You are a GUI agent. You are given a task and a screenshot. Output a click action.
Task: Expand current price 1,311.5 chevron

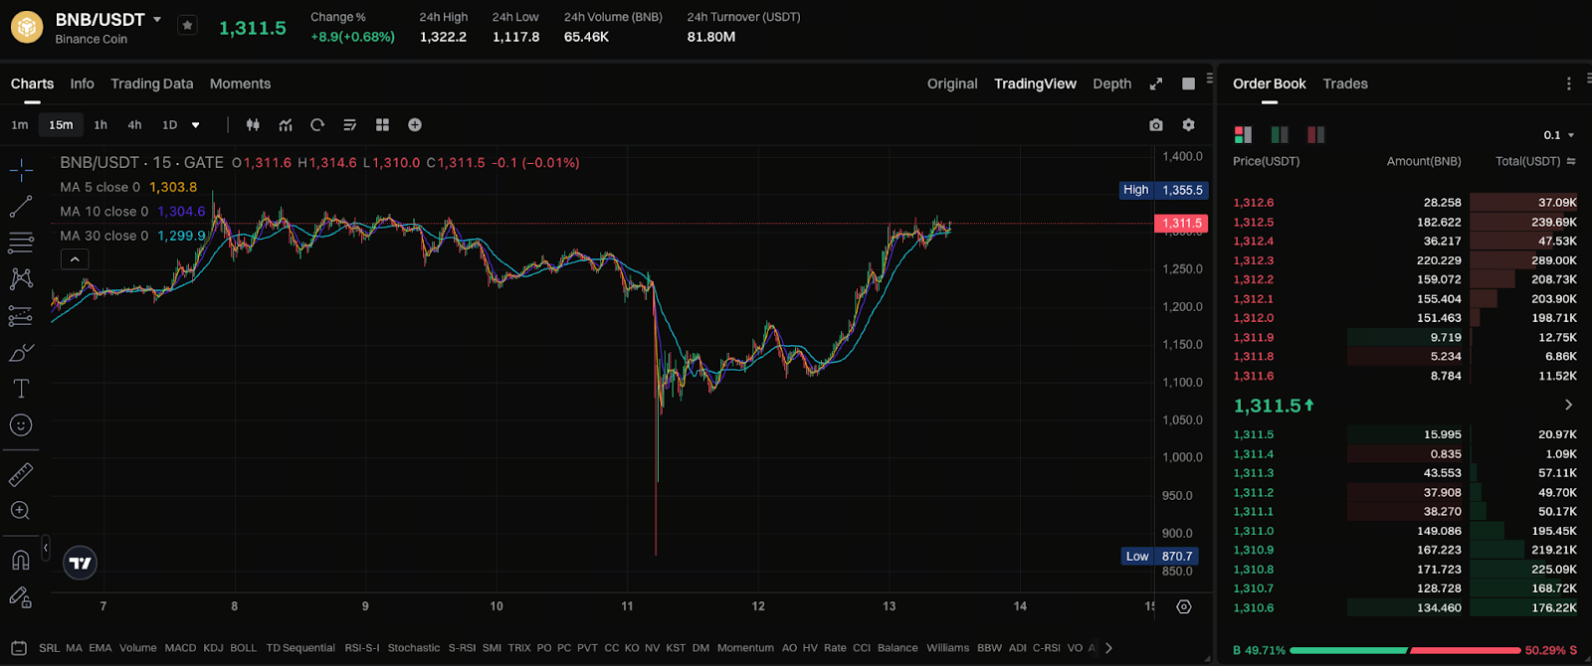(1568, 405)
